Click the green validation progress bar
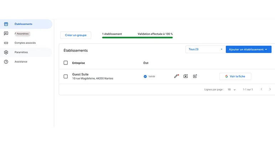Screen dimensions: 275x146 (x=137, y=37)
